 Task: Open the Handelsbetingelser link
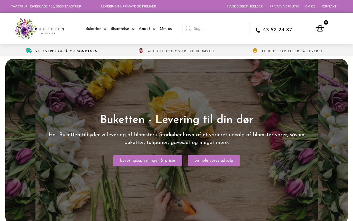pyautogui.click(x=245, y=6)
